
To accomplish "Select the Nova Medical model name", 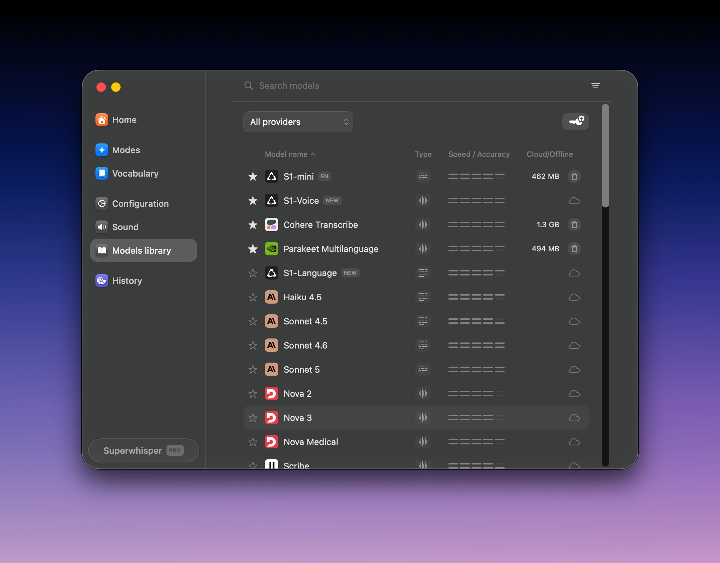I will (x=311, y=442).
